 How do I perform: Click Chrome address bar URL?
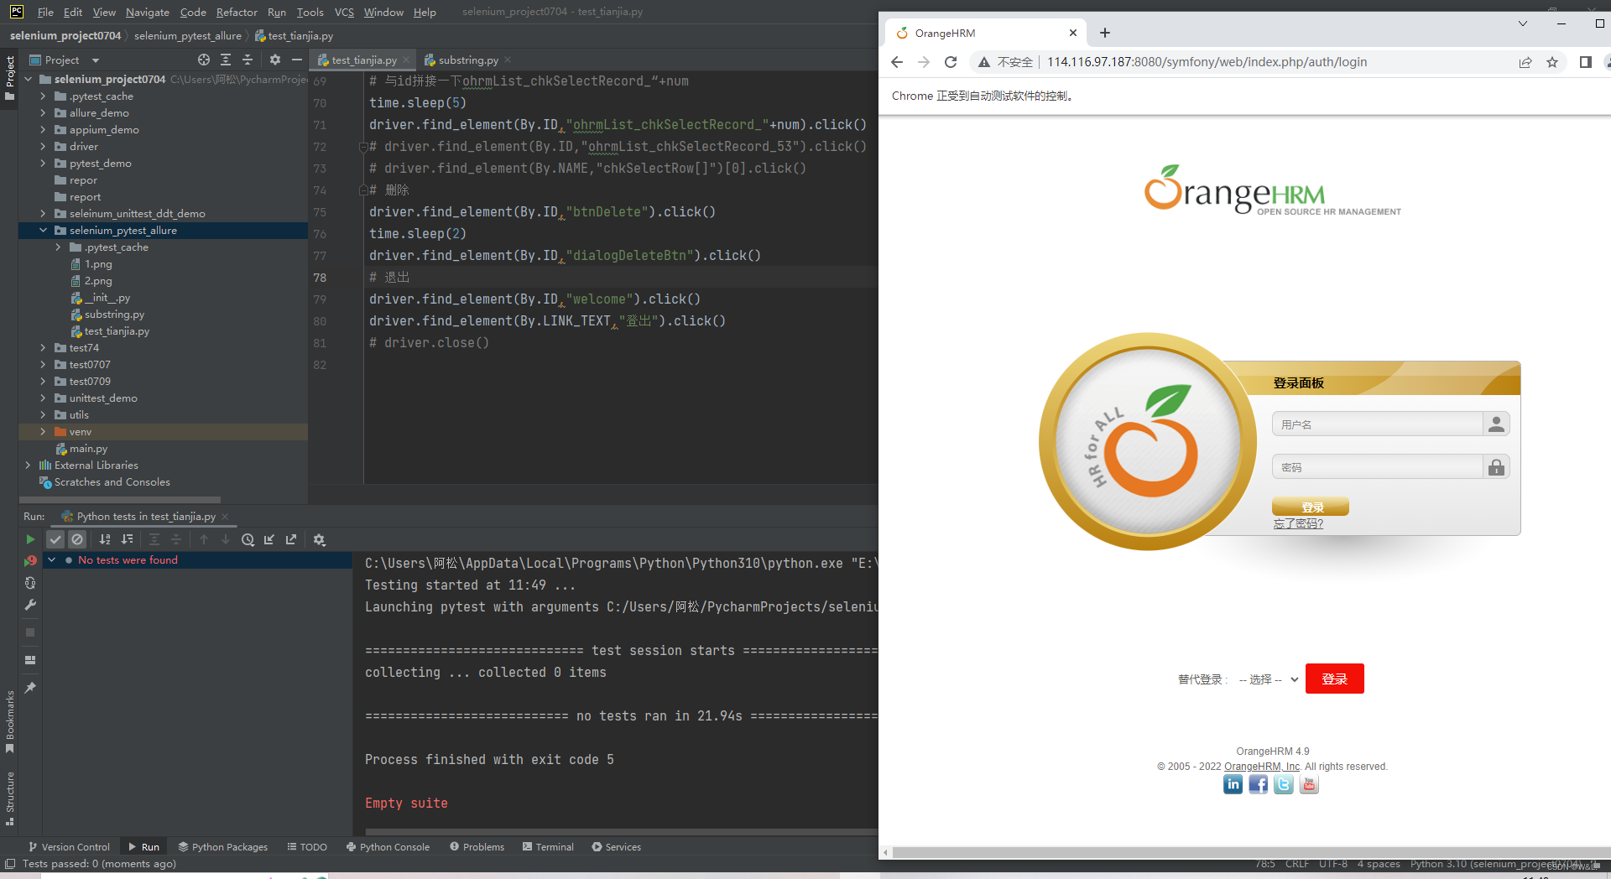click(x=1207, y=62)
